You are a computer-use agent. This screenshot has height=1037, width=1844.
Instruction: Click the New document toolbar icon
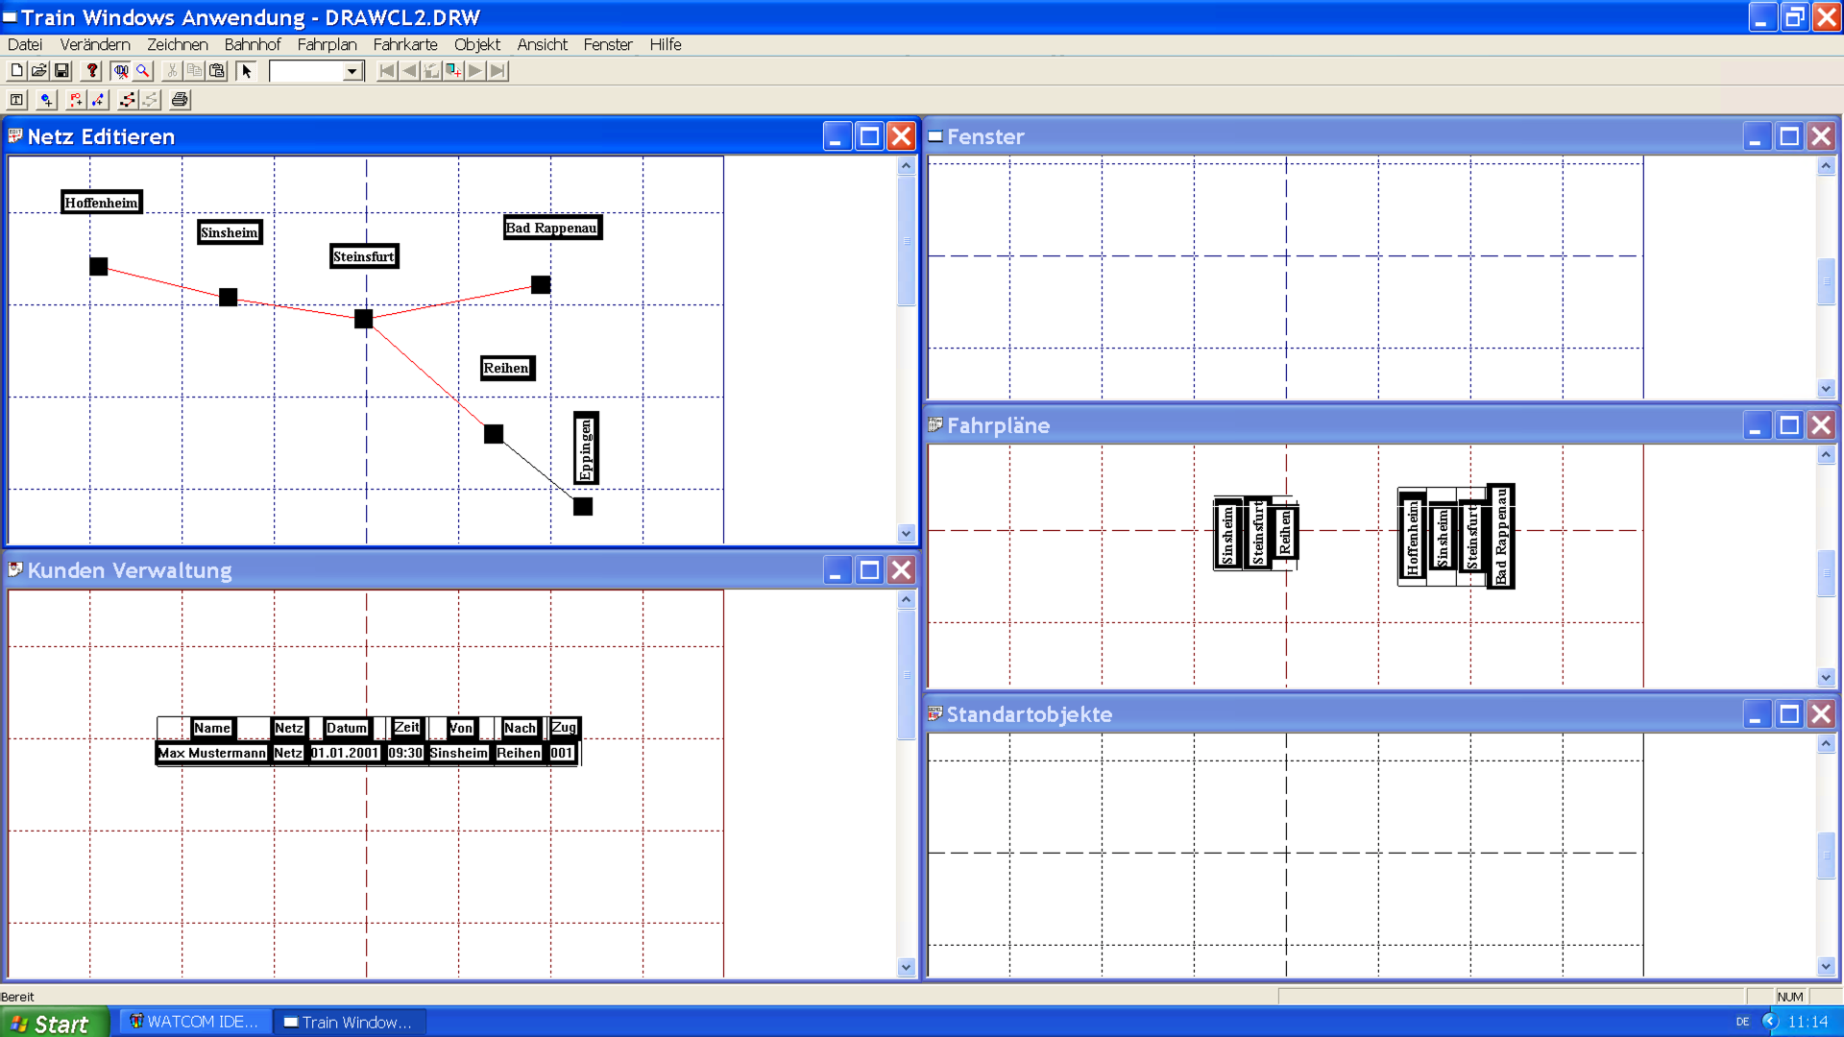16,71
